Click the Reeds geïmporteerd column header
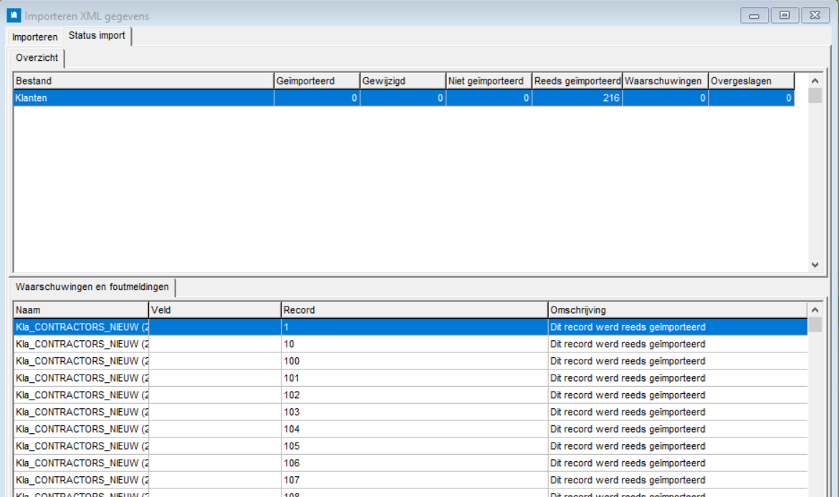Image resolution: width=839 pixels, height=497 pixels. coord(577,81)
